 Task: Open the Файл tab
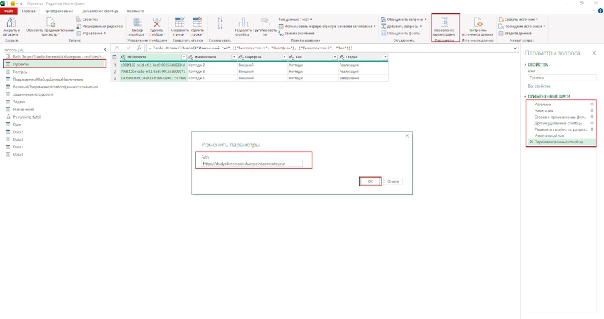tap(8, 11)
